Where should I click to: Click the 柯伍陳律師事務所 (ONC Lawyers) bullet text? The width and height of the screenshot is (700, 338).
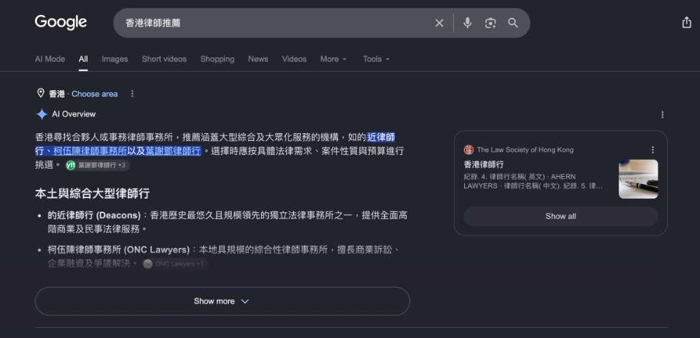click(x=119, y=250)
